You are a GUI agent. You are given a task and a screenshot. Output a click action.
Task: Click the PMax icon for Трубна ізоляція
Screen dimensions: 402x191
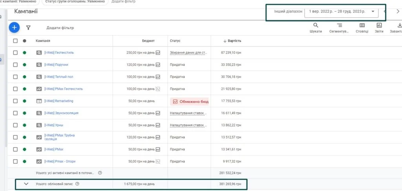(39, 137)
